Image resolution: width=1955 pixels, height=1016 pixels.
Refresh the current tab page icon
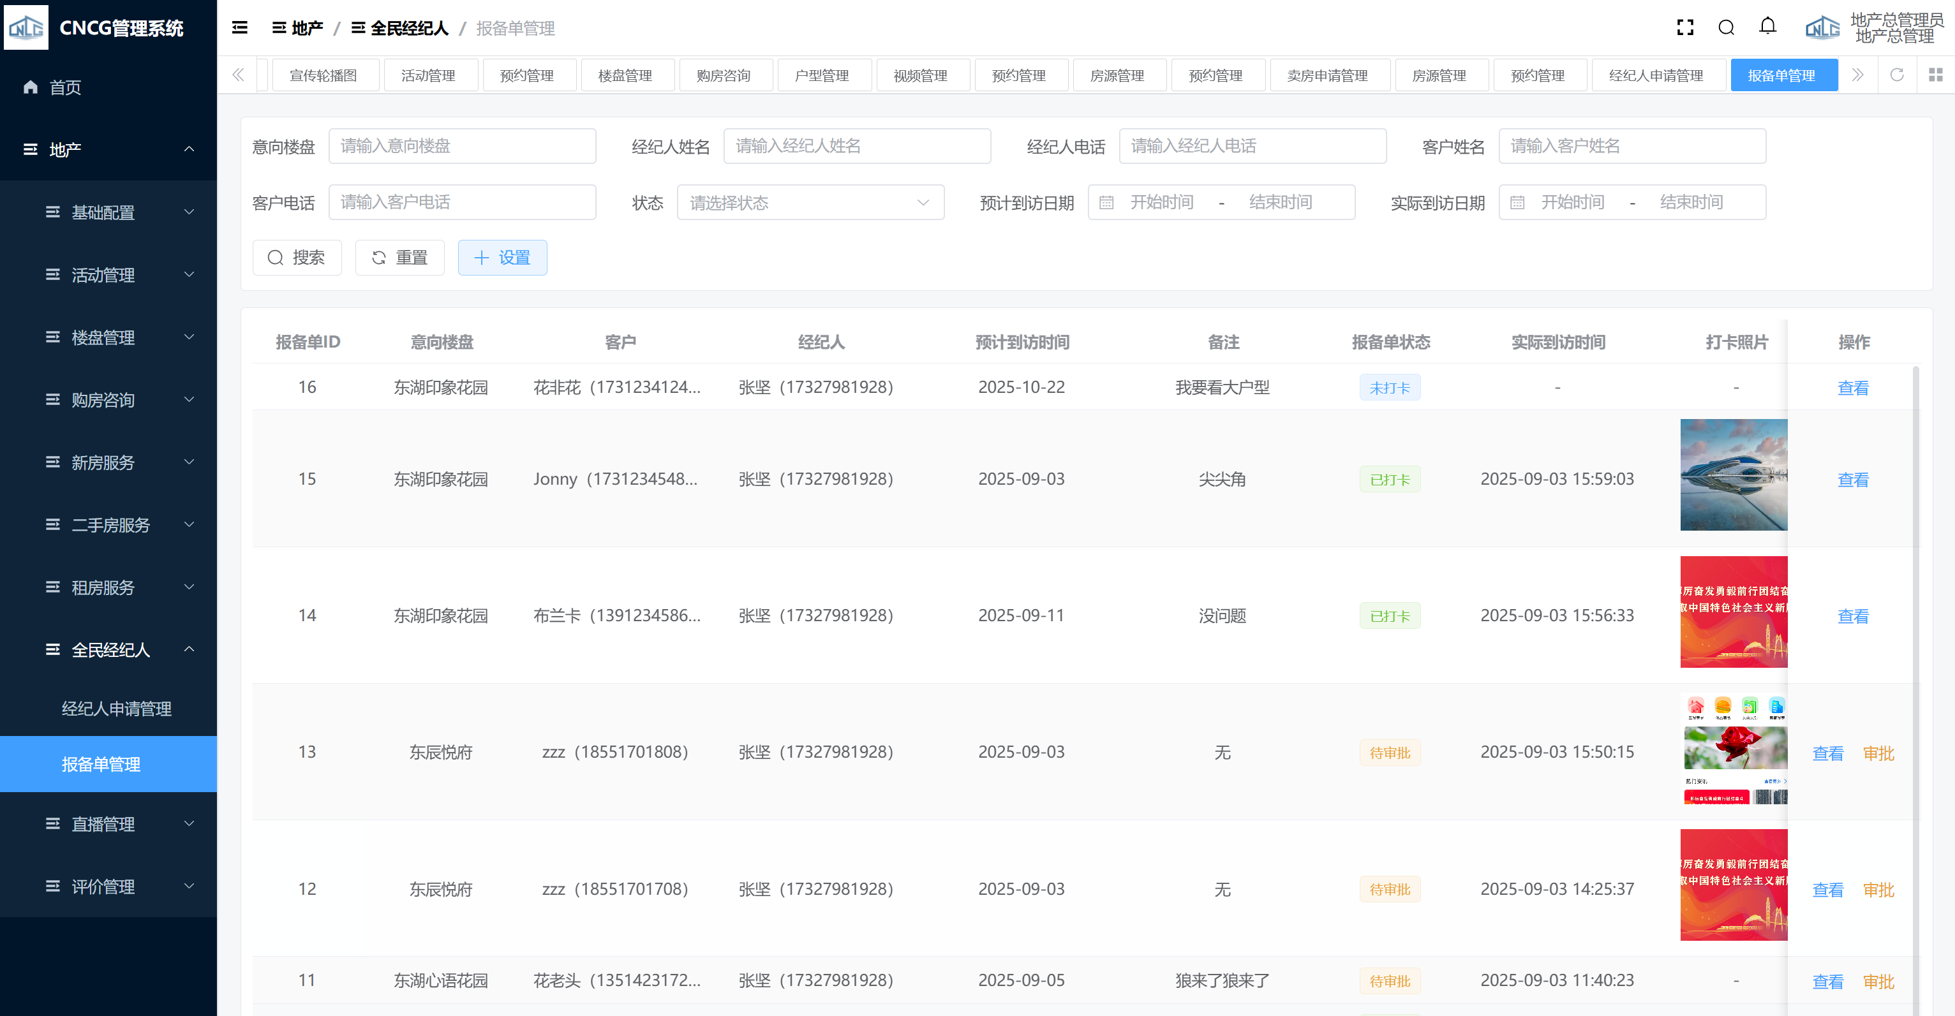coord(1896,75)
